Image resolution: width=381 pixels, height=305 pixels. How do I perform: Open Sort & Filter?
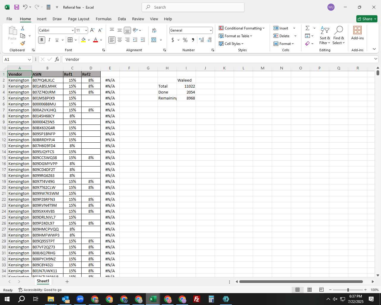coord(325,35)
